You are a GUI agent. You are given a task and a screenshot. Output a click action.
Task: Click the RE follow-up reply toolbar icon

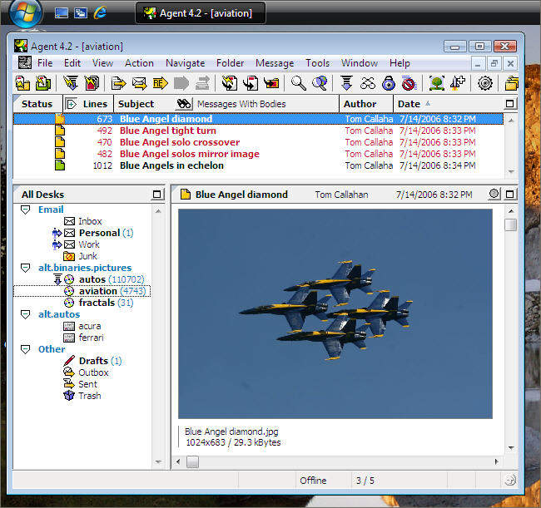point(160,83)
